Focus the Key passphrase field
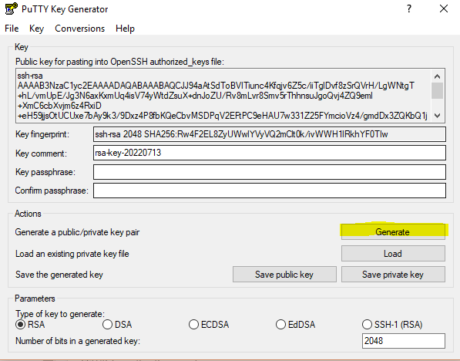The image size is (460, 361). (x=270, y=172)
